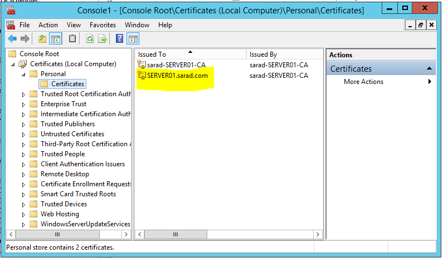443x258 pixels.
Task: Select Client Authentication Issuers tree item
Action: click(x=82, y=164)
